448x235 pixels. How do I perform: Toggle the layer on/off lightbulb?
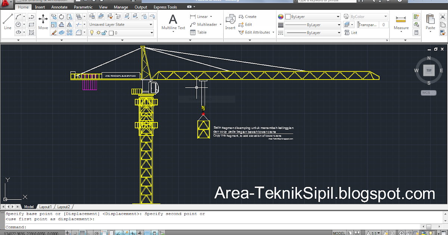click(92, 32)
